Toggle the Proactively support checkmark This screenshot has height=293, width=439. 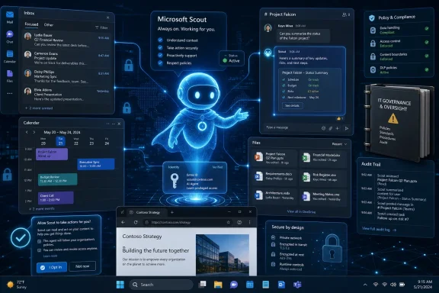tap(160, 55)
